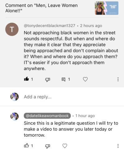124x155 pixels.
Task: Like the tonydecentblackman1327 comment
Action: point(26,79)
